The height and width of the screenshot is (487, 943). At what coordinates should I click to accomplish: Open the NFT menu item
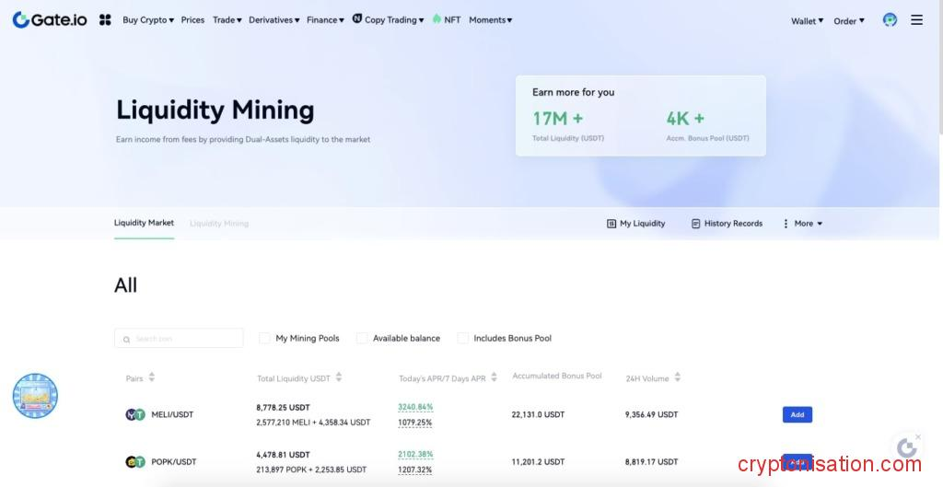coord(452,20)
